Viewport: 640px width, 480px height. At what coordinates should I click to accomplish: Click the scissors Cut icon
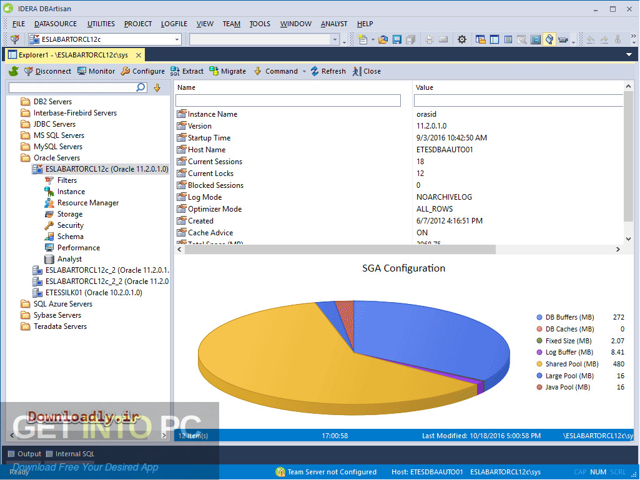(618, 39)
